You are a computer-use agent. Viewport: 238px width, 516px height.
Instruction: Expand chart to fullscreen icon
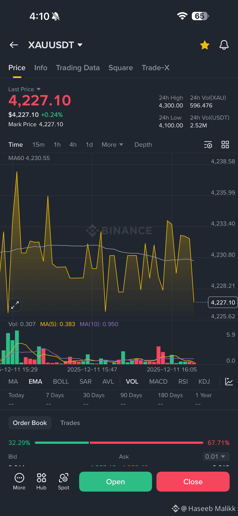15,305
